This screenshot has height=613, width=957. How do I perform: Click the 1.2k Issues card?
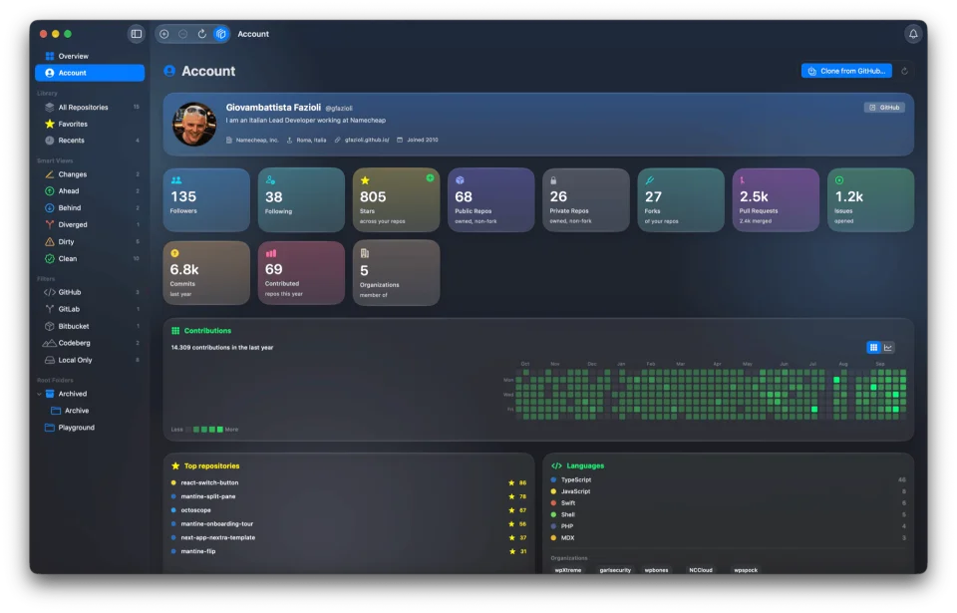tap(871, 199)
